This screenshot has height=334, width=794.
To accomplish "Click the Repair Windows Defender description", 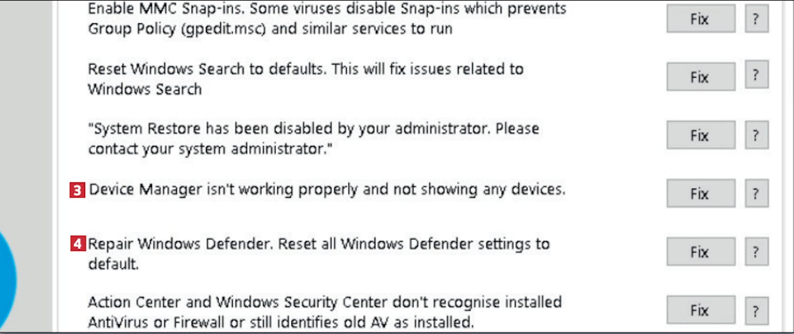I will (319, 253).
